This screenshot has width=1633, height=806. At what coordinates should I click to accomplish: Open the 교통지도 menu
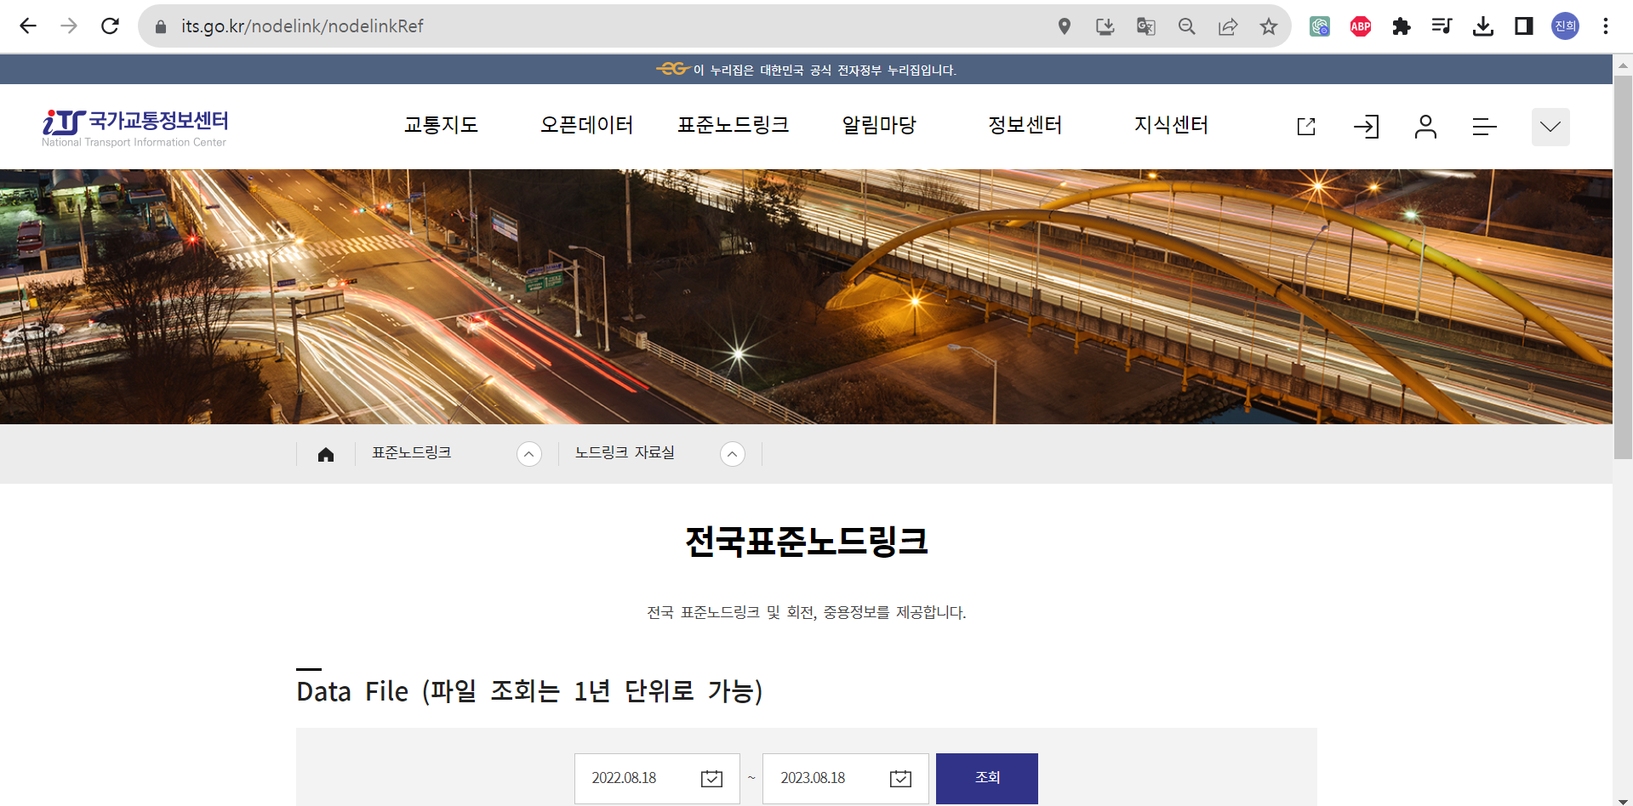click(x=441, y=125)
